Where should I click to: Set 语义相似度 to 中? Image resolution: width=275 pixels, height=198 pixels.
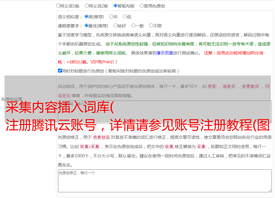(x=111, y=17)
